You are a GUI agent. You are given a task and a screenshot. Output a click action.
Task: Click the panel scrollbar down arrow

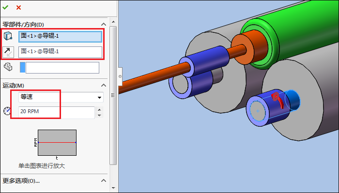pyautogui.click(x=113, y=188)
